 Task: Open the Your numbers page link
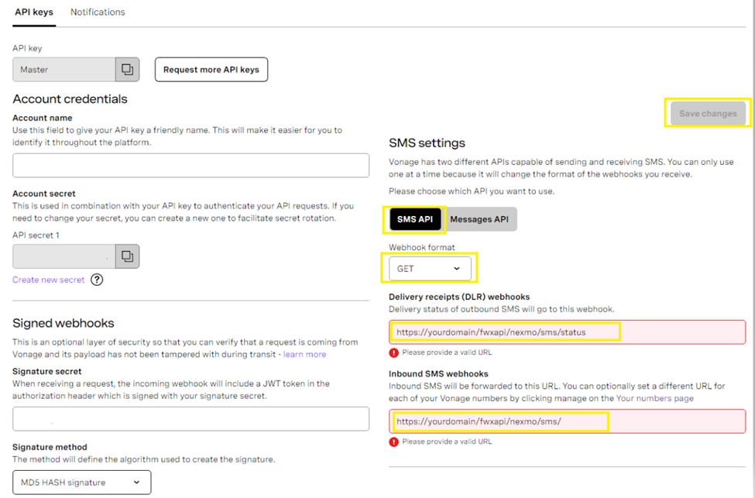pos(654,398)
